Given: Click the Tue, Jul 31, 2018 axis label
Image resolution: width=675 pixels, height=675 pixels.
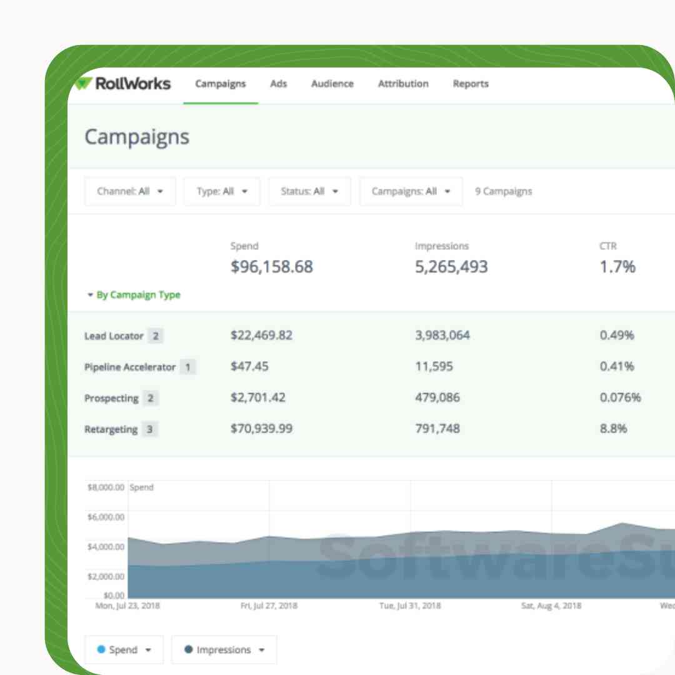Looking at the screenshot, I should pyautogui.click(x=410, y=606).
